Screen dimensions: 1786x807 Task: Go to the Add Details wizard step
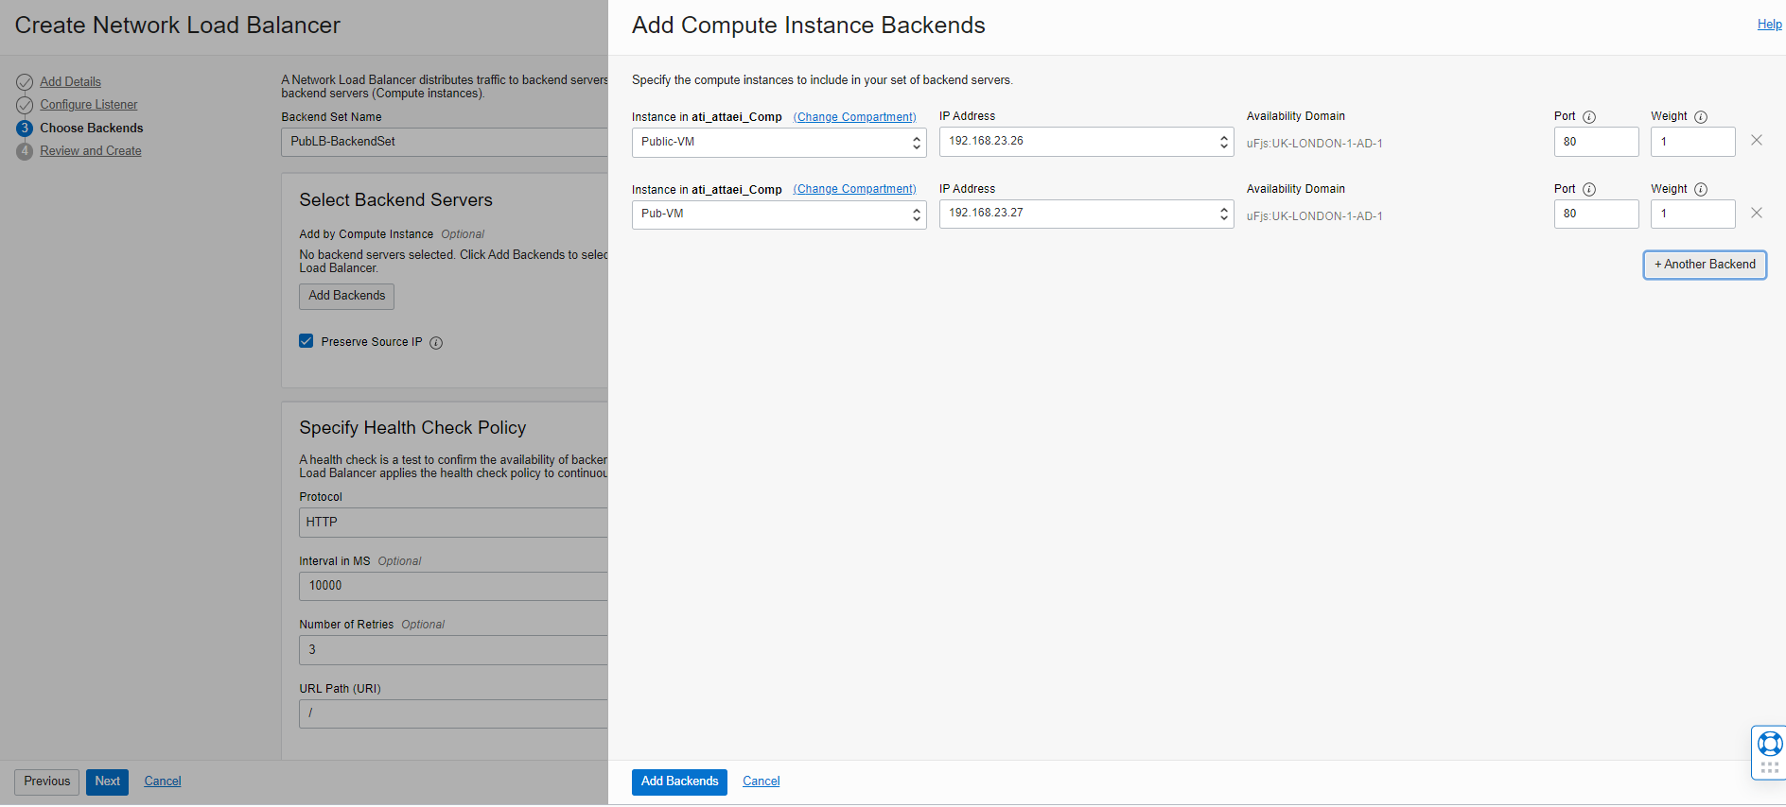[x=70, y=82]
